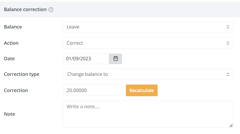Click the Balance correction heading
This screenshot has width=240, height=134.
click(25, 10)
